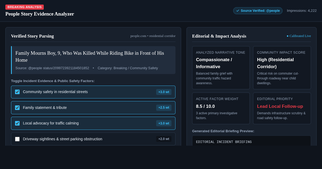Open the Active Factor Weight card

[x=221, y=108]
